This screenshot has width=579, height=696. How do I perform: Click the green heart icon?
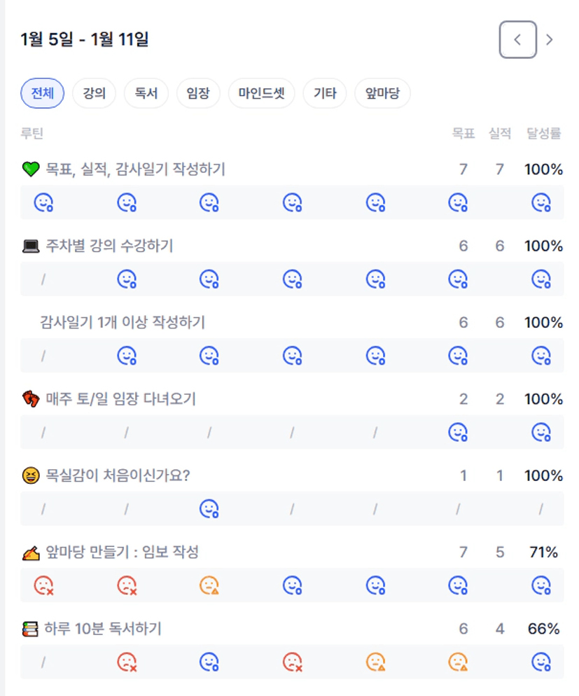(x=30, y=169)
